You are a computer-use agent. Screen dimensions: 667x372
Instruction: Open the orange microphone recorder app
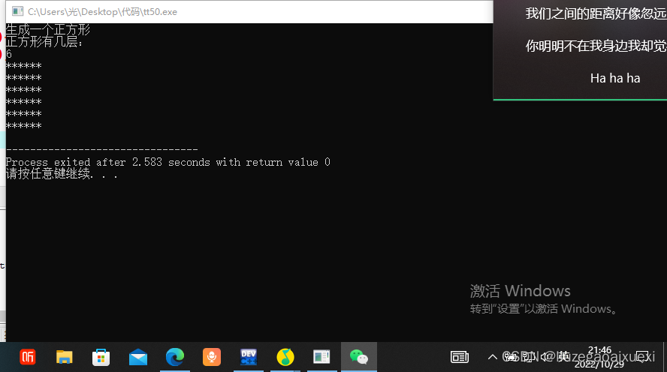point(211,357)
